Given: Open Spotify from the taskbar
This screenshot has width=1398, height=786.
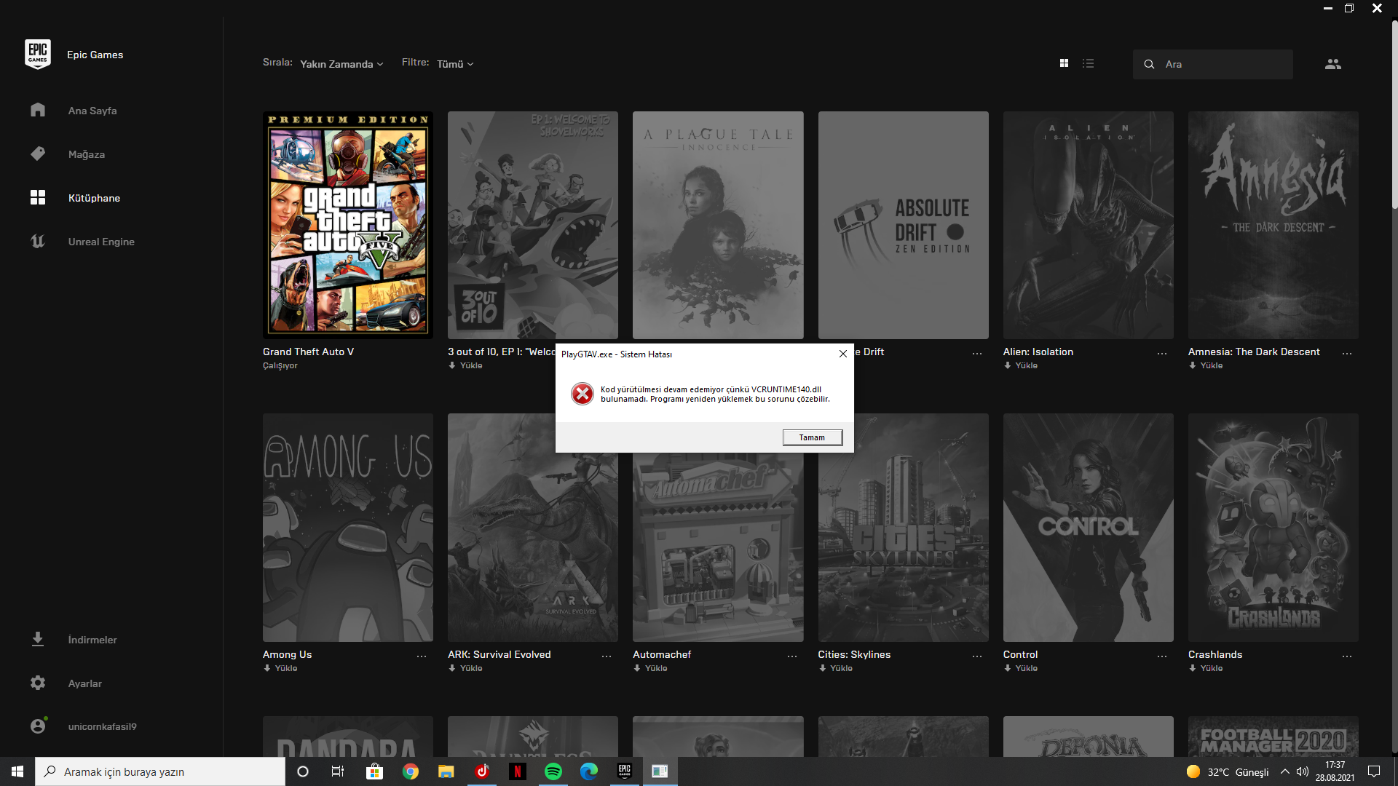Looking at the screenshot, I should pos(553,771).
